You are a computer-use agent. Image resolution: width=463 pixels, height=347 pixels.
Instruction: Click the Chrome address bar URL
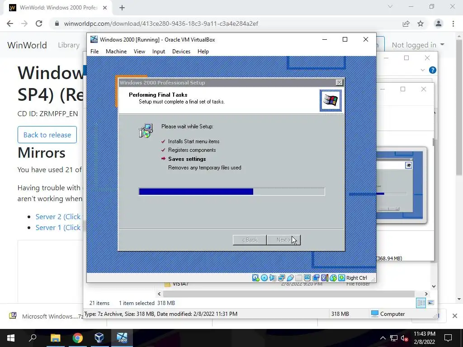tap(161, 23)
